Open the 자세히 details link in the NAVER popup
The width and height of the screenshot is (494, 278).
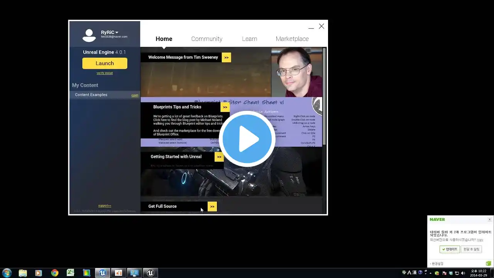tap(480, 240)
